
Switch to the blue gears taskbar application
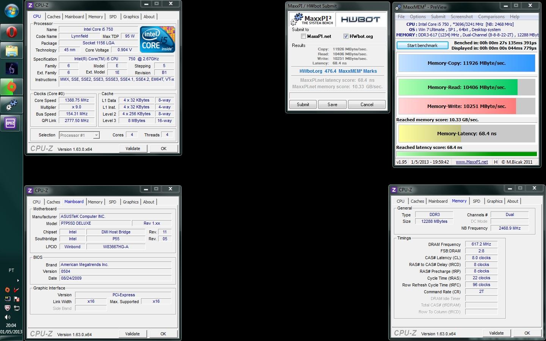pos(11,105)
